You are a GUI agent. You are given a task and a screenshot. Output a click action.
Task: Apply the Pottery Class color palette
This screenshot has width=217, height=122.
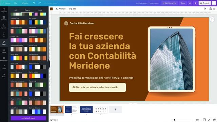coord(38,58)
